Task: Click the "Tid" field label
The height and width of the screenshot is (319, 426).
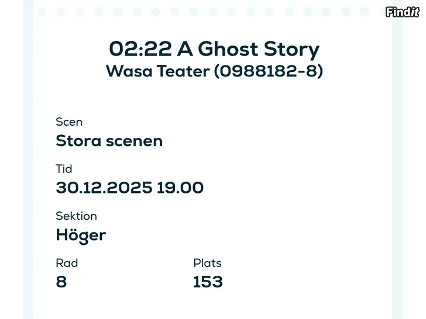Action: [x=64, y=169]
